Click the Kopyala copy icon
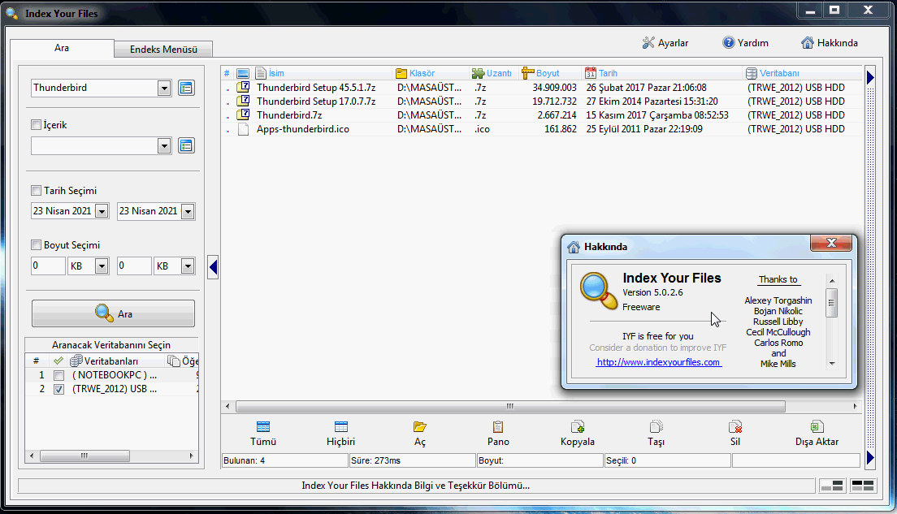Image resolution: width=897 pixels, height=514 pixels. [578, 426]
